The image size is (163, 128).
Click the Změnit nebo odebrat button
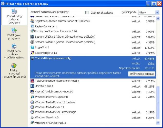pos(141,74)
